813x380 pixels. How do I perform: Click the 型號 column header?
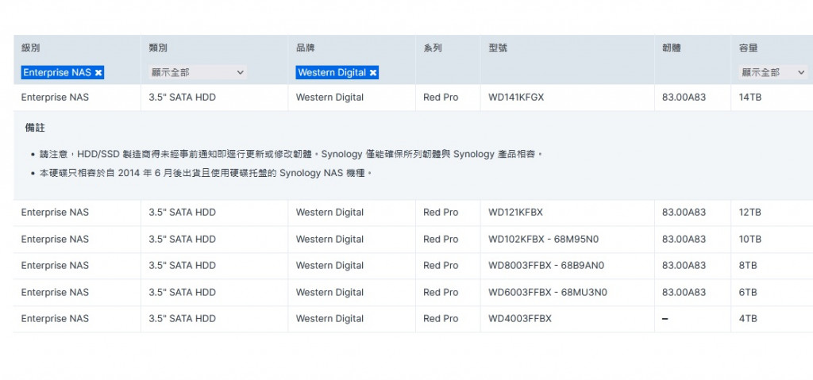(x=498, y=48)
